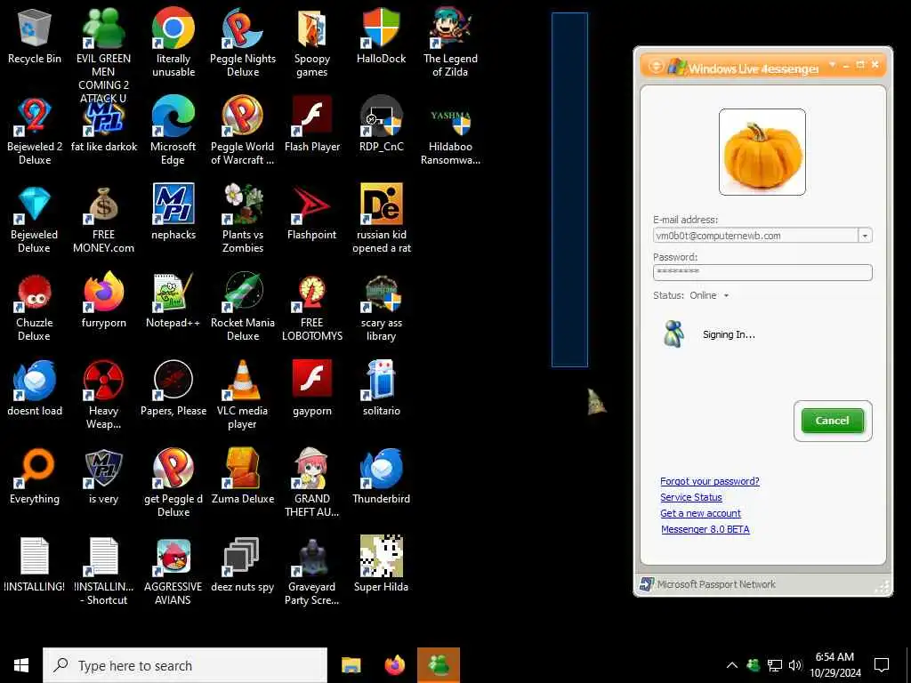This screenshot has height=683, width=911.
Task: Open Forgot your password link
Action: tap(709, 481)
